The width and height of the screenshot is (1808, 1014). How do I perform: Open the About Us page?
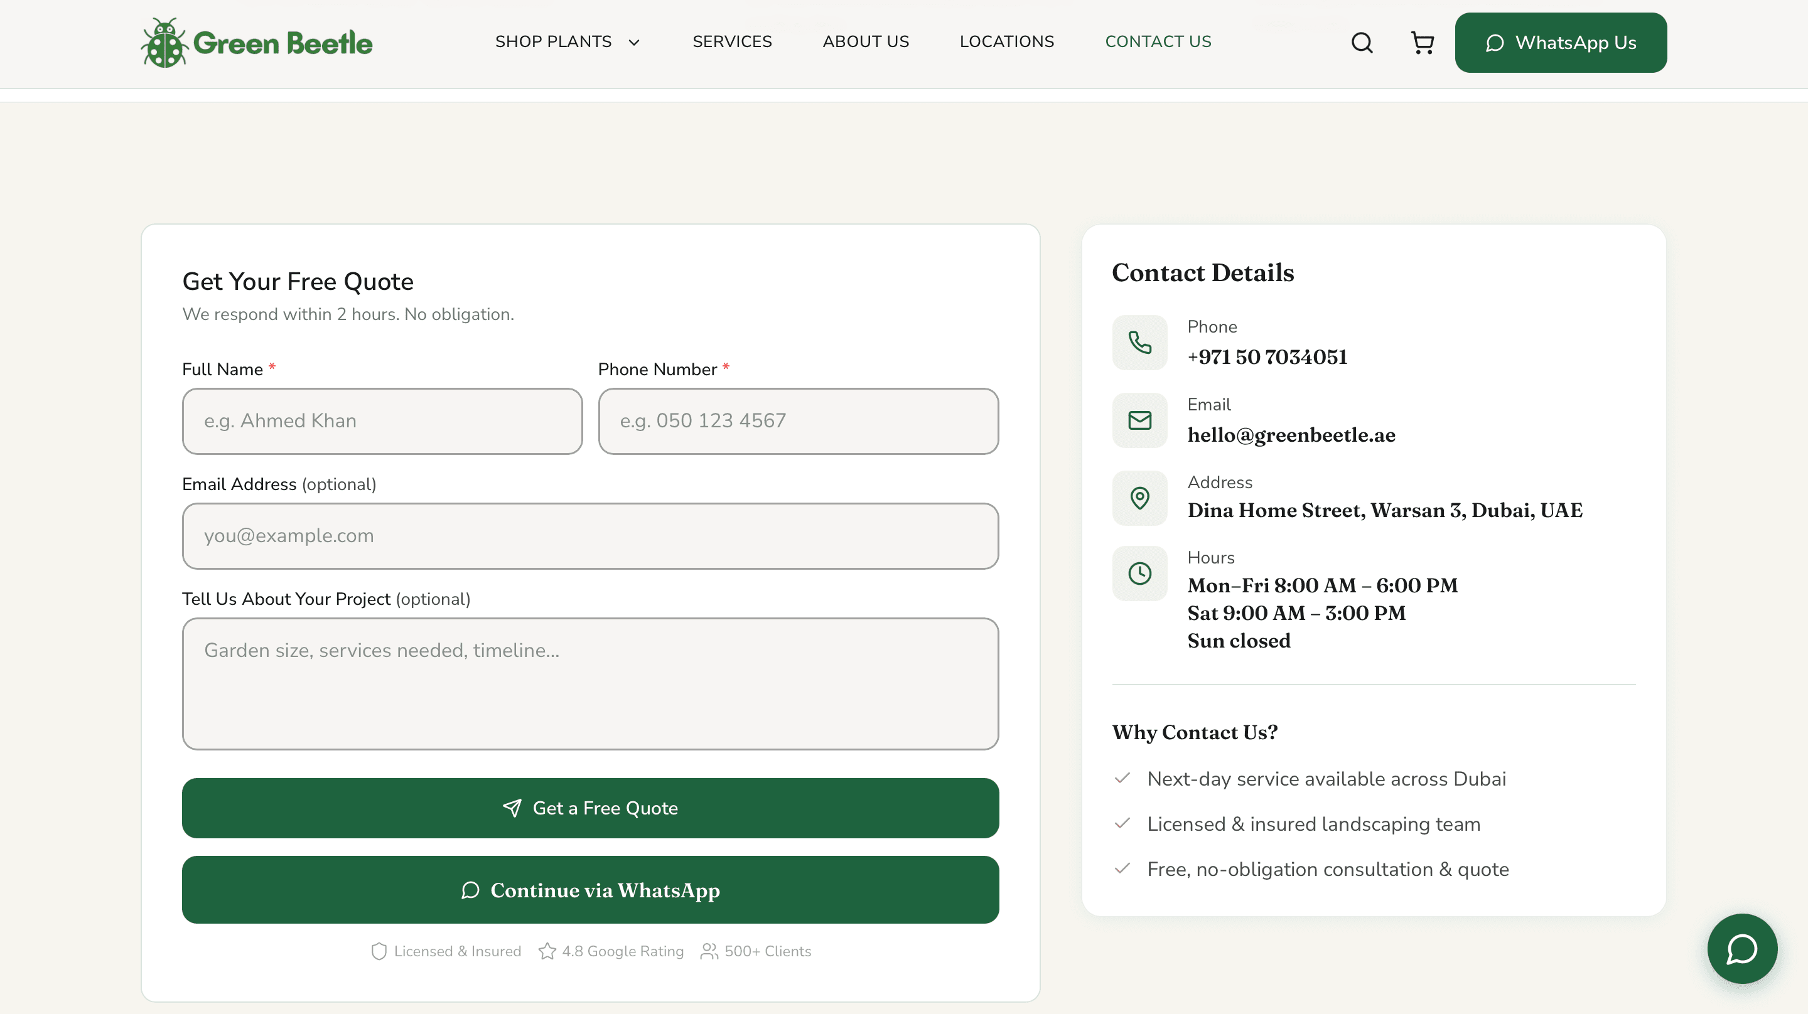(866, 42)
